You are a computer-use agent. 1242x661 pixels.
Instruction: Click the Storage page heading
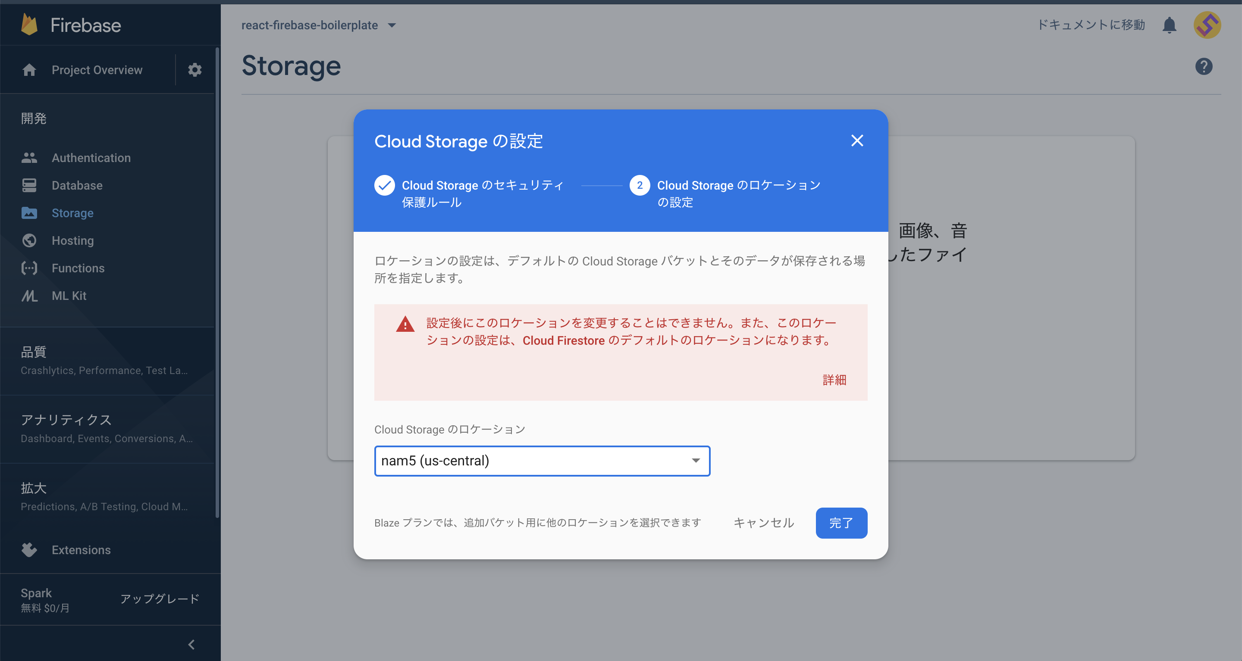[x=291, y=65]
